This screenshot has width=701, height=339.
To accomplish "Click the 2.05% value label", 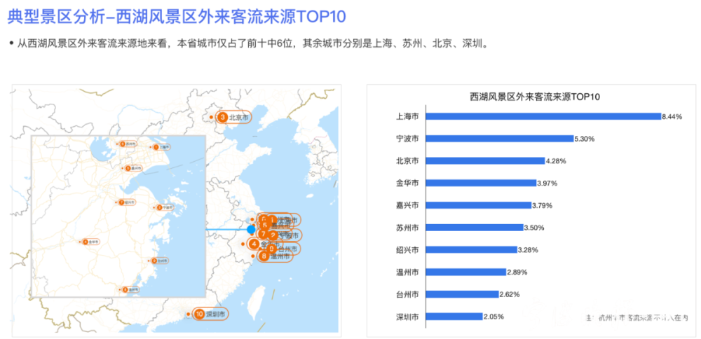I will pos(494,317).
